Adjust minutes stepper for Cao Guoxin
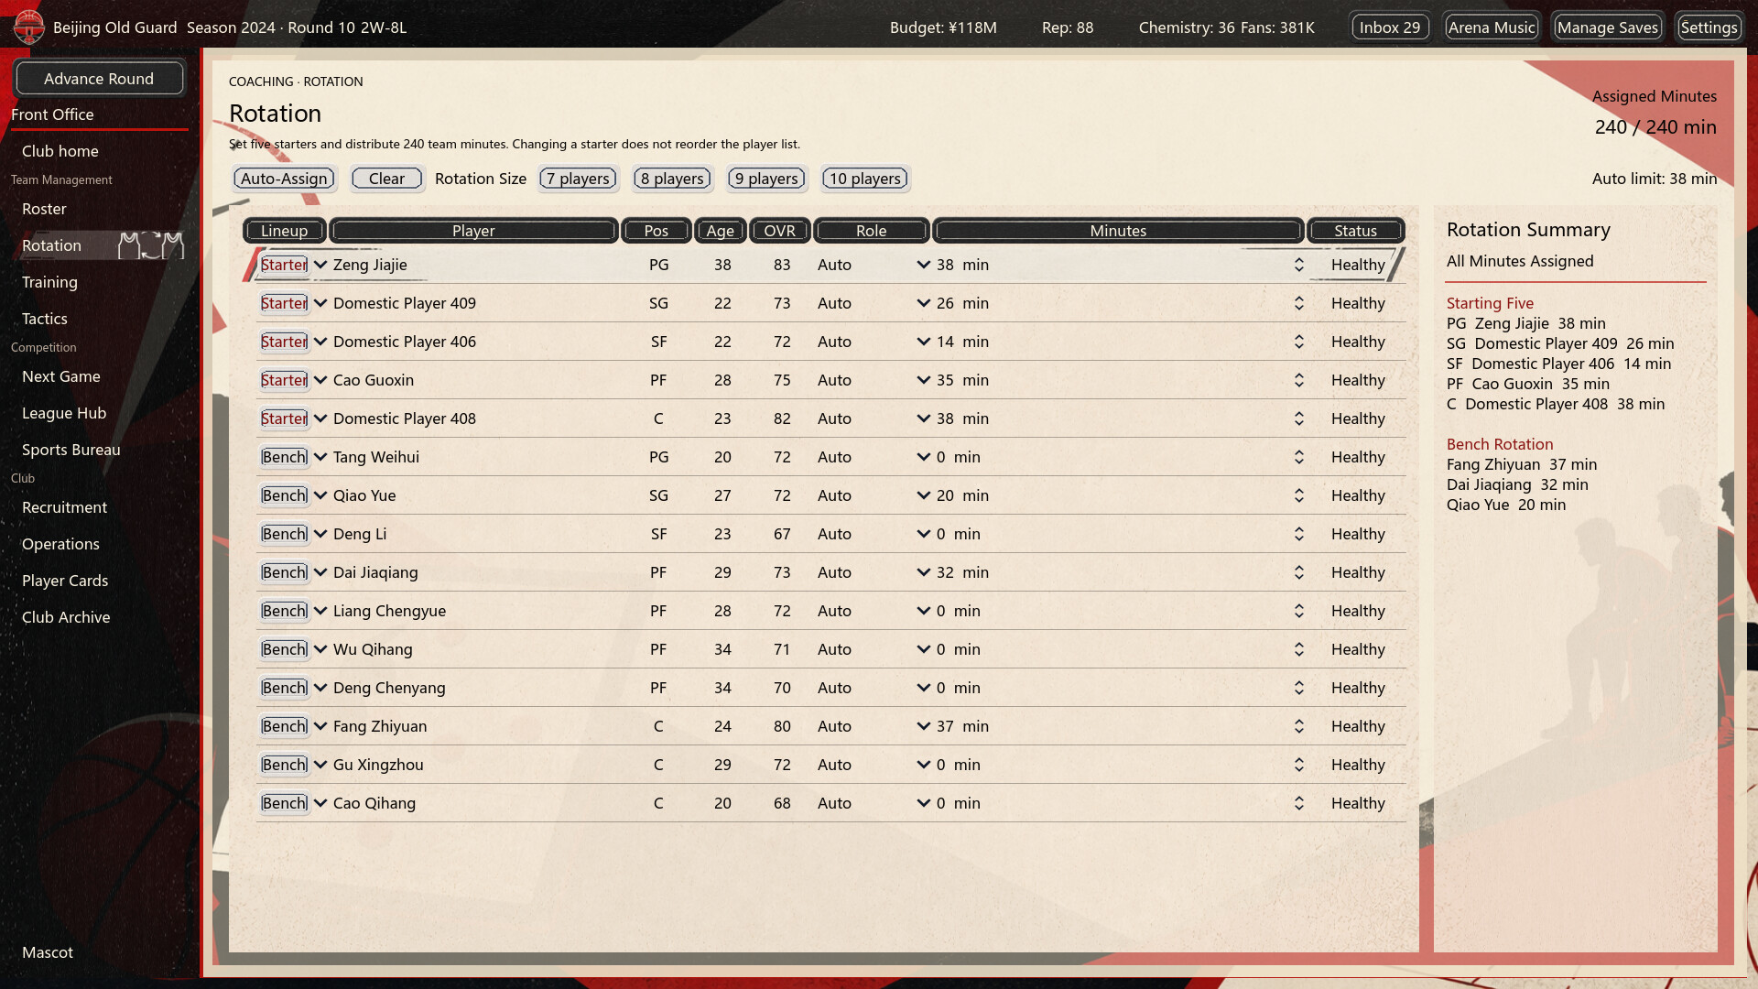This screenshot has height=989, width=1758. point(1298,380)
